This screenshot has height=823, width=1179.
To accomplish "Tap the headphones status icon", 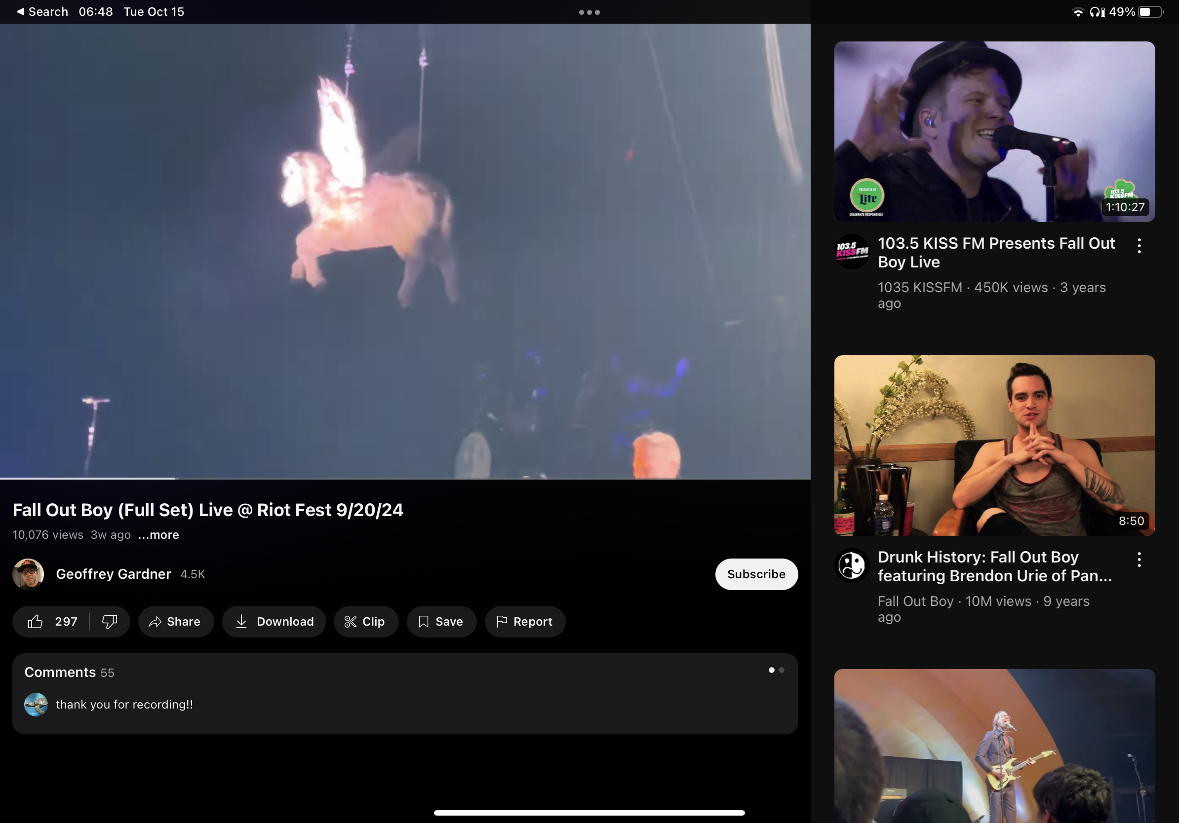I will pyautogui.click(x=1097, y=12).
